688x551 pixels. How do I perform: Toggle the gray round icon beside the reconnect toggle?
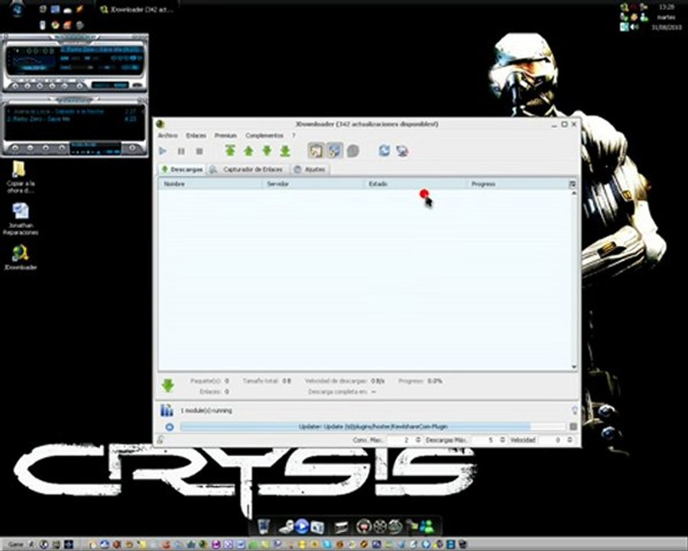point(352,152)
